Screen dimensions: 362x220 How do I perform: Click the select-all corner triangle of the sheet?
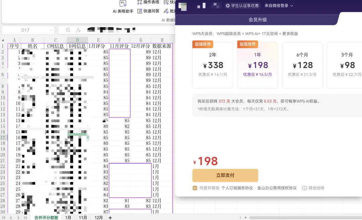3,40
